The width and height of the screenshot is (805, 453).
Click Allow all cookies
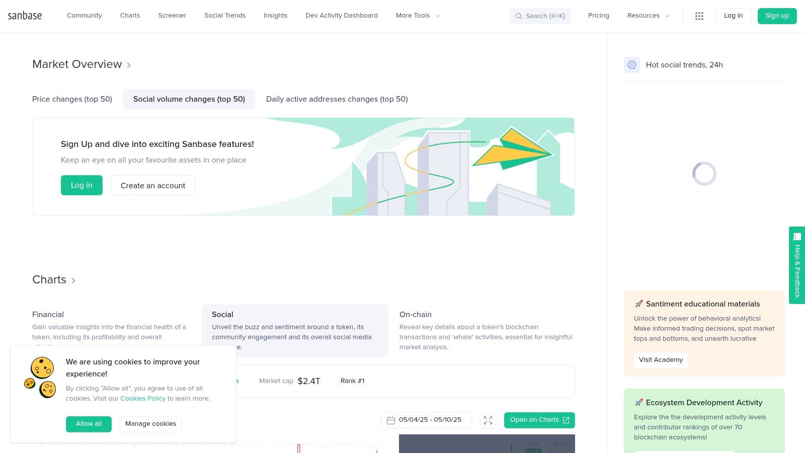click(89, 424)
